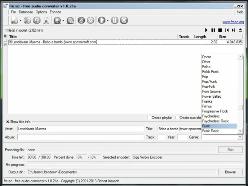Click the CDDB query magnifier icon
248x186 pixels.
[x=57, y=20]
